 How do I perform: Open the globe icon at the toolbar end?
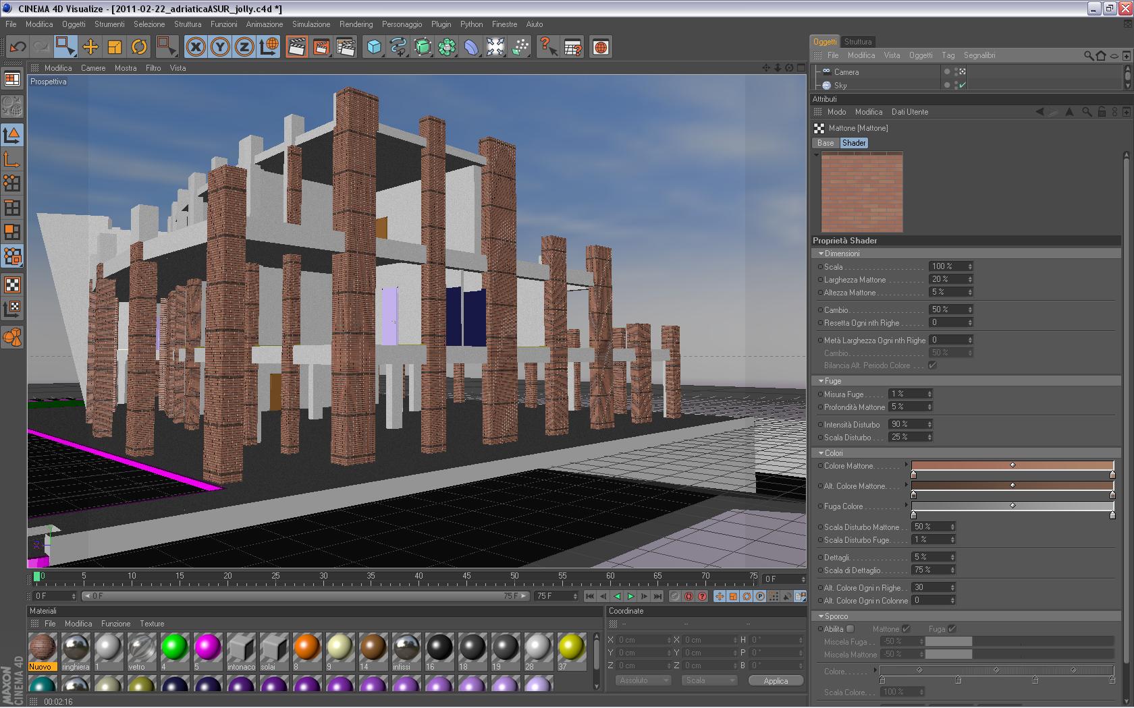(601, 47)
